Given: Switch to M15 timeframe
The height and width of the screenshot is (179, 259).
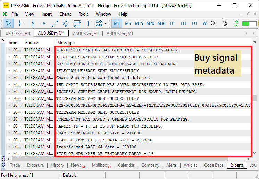Looking at the screenshot, I should pos(139,23).
